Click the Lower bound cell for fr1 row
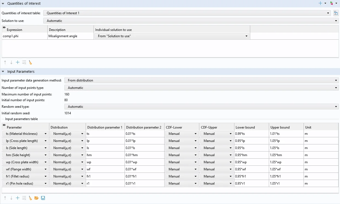Screen dimensions: 340x204 tap(251, 176)
